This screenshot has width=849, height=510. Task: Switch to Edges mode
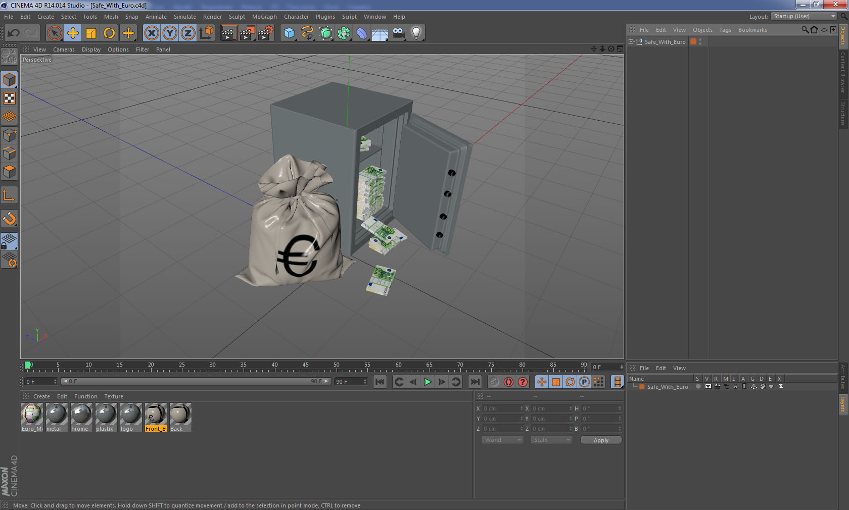tap(9, 153)
